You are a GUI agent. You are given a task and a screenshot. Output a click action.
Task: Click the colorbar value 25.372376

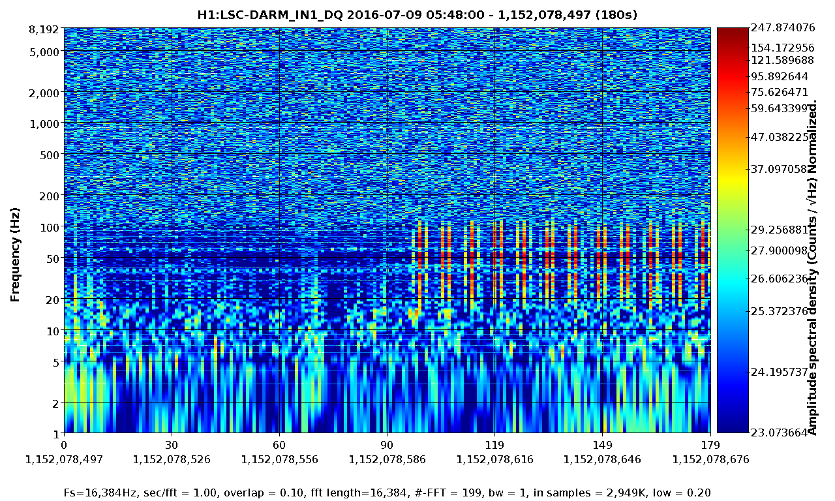tap(780, 311)
